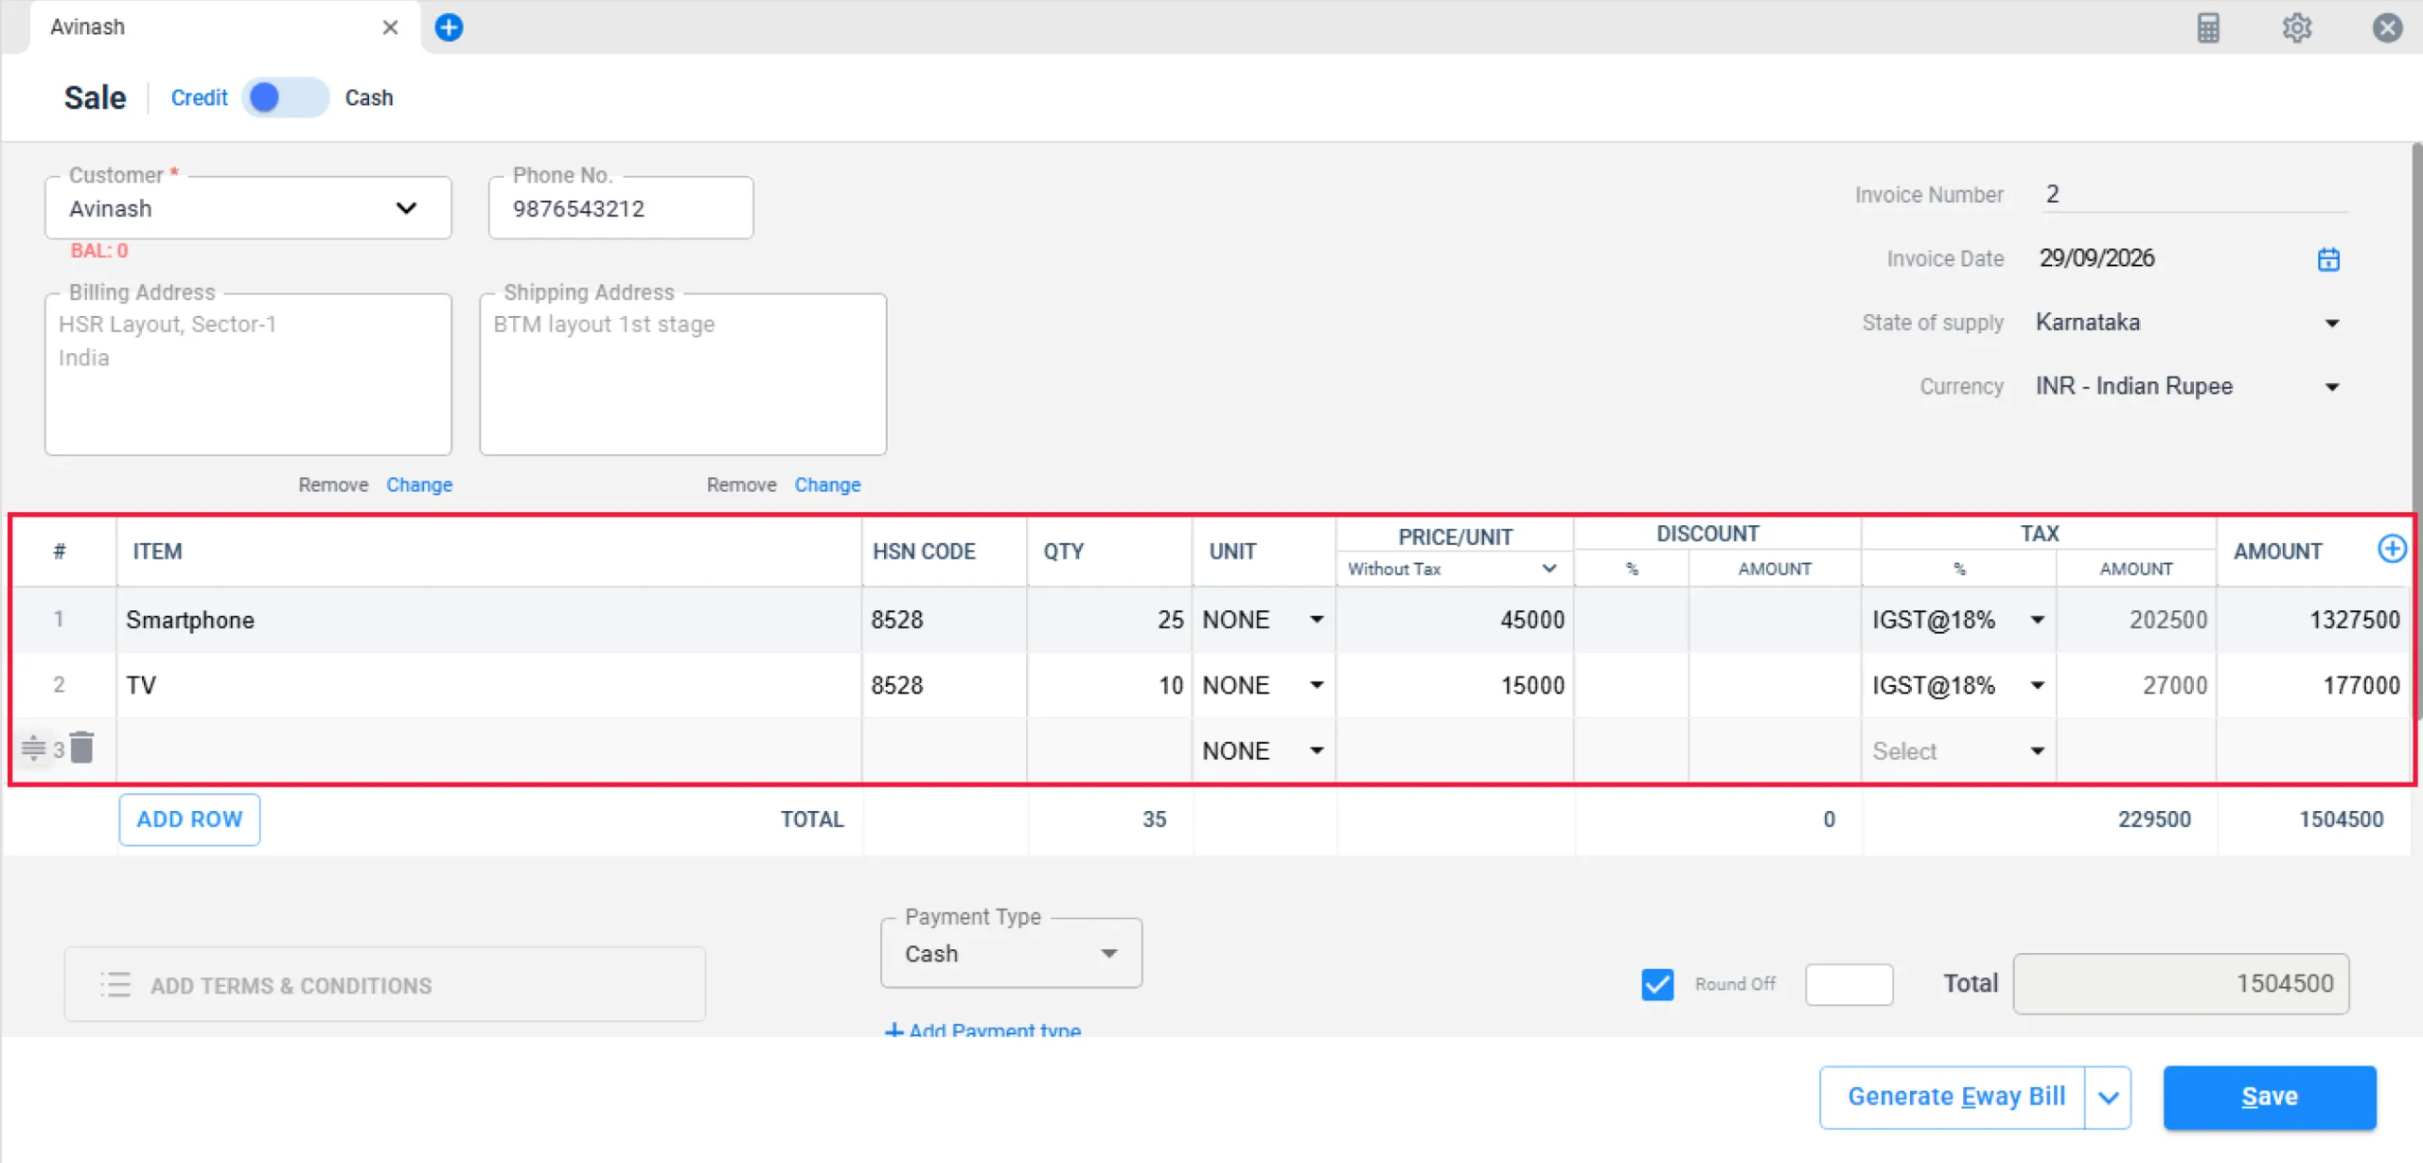The width and height of the screenshot is (2423, 1163).
Task: Click the Invoice Number field
Action: pos(2194,194)
